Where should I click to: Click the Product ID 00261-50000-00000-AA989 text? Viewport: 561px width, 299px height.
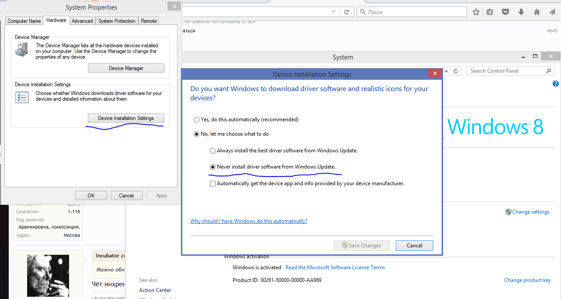click(277, 280)
